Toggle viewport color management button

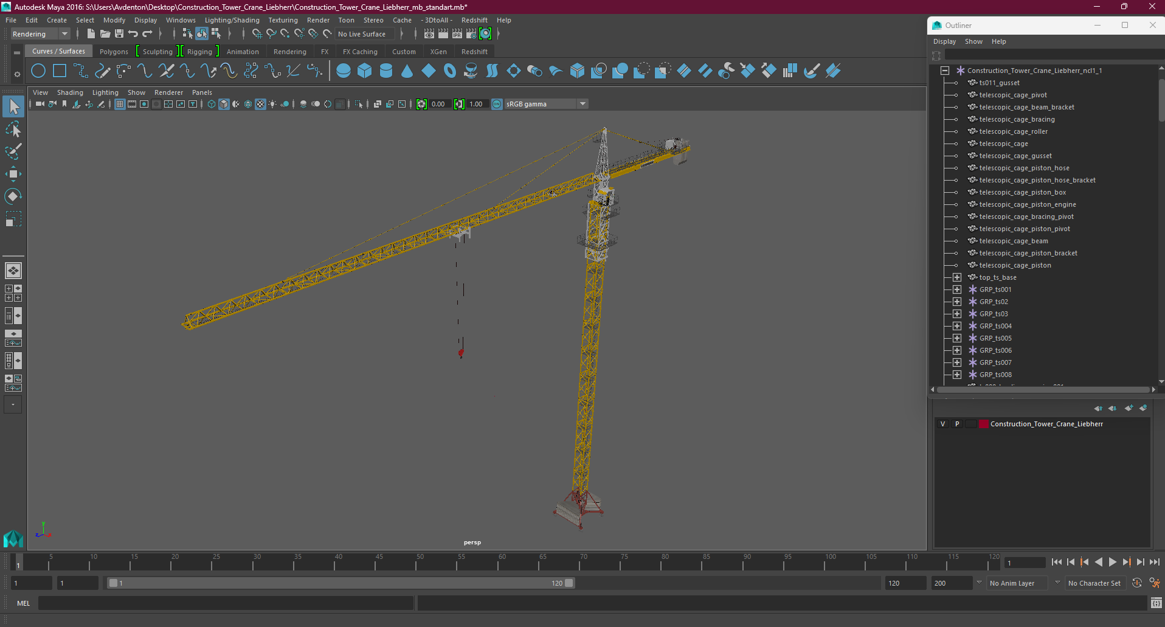pyautogui.click(x=497, y=104)
